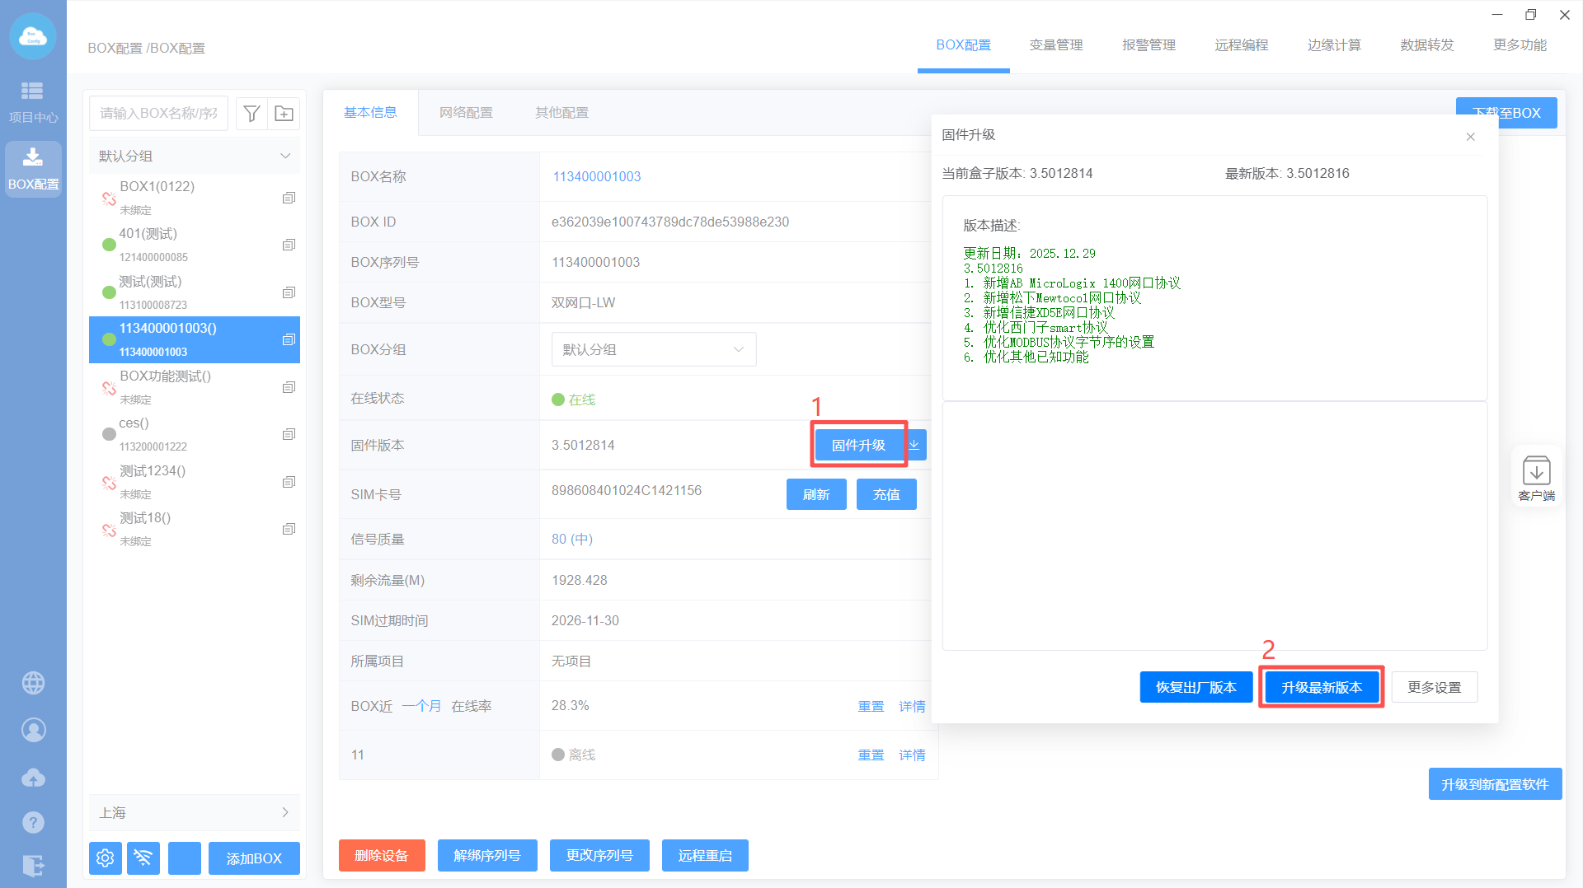Open the 变量管理 top menu

pos(1055,45)
